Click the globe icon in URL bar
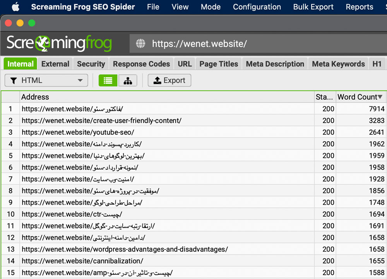 click(x=140, y=43)
